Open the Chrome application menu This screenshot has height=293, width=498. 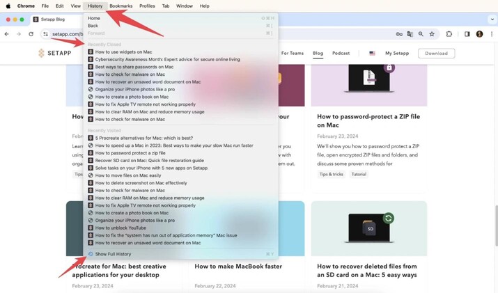tap(26, 6)
